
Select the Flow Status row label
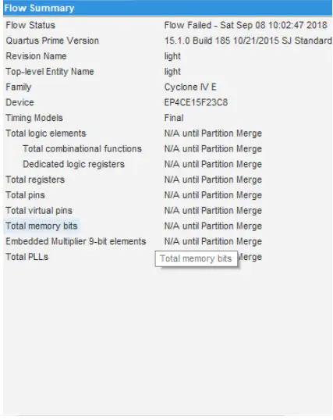pos(30,25)
